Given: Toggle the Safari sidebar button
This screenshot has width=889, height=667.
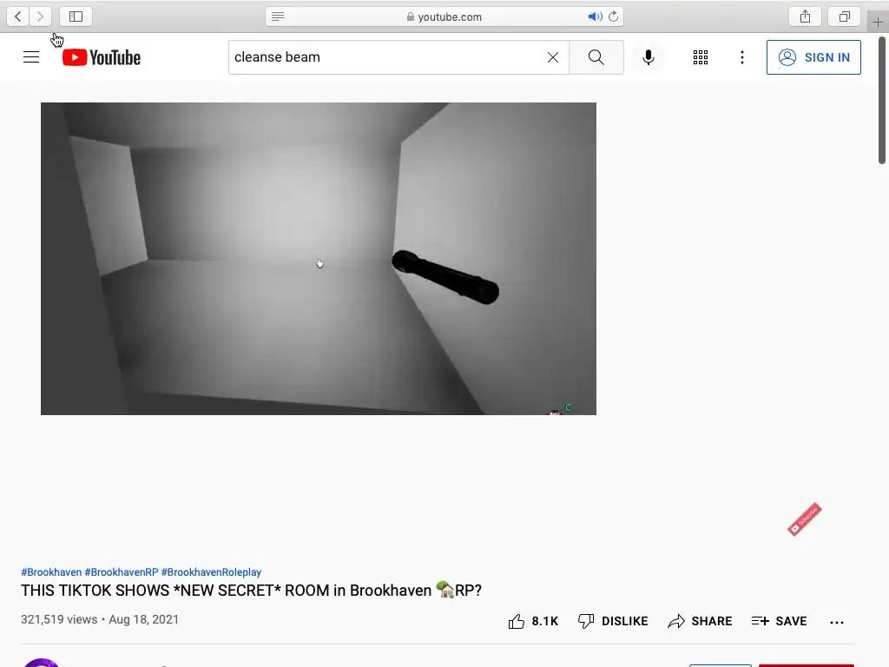Looking at the screenshot, I should tap(76, 17).
